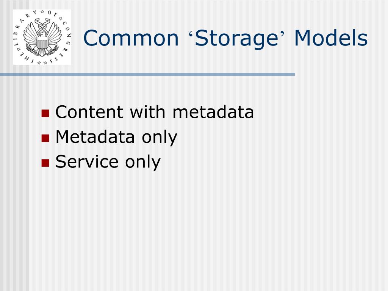Click the word with in first bullet
The width and height of the screenshot is (388, 291).
[x=148, y=112]
